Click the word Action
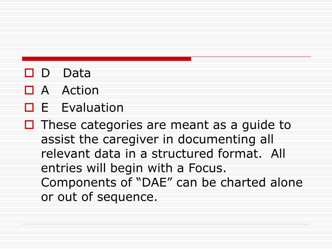 coord(80,90)
